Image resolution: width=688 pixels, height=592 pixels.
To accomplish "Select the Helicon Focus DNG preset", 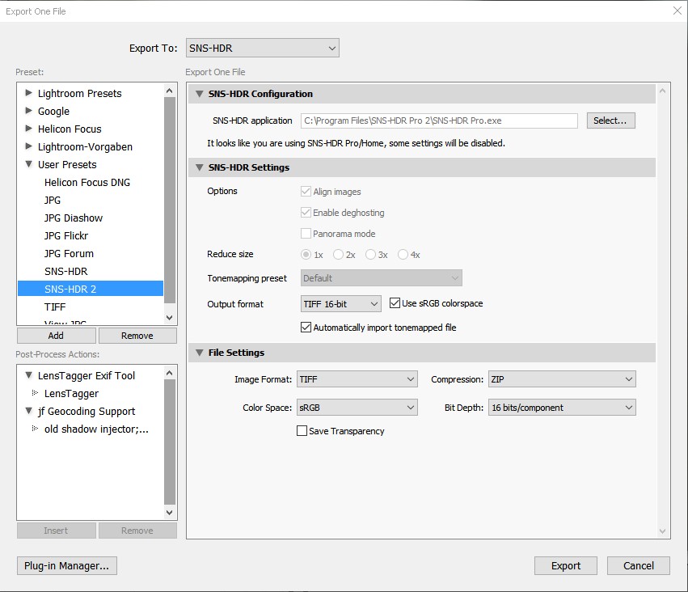I will pos(91,182).
